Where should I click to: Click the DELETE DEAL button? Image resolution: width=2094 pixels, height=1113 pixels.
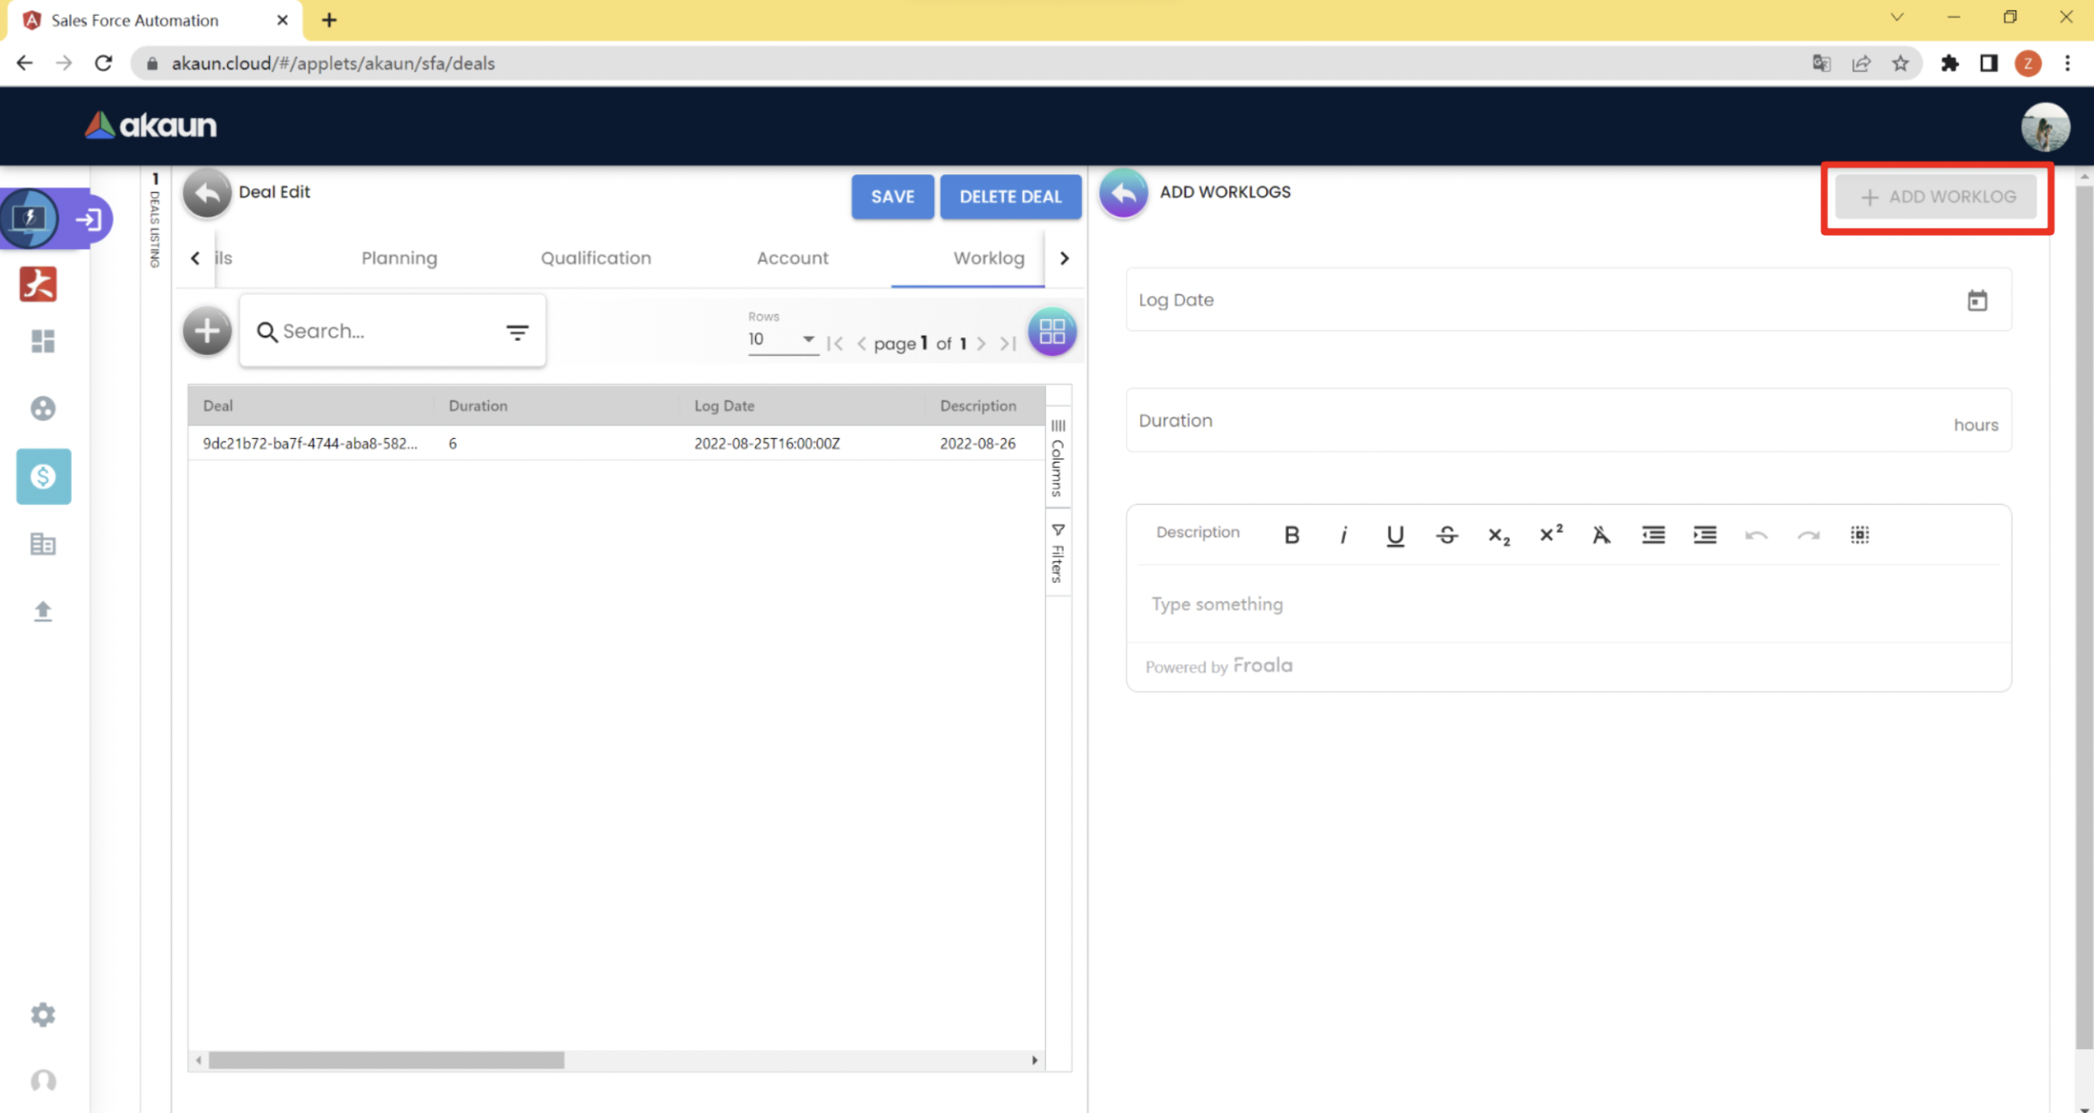1009,196
